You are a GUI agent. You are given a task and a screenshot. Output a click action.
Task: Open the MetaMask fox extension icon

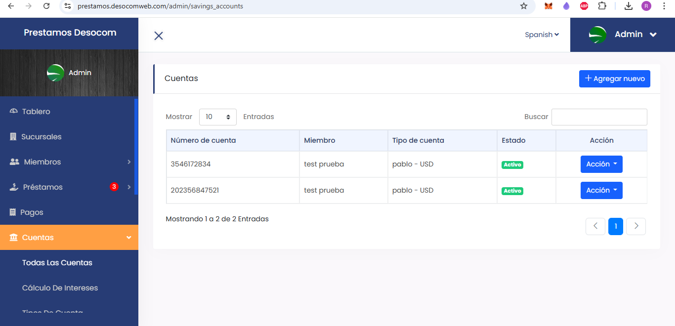coord(548,6)
